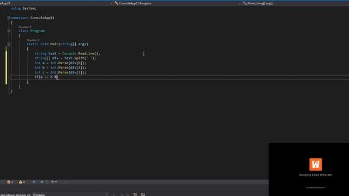The image size is (349, 196).
Task: Click the warnings count indicator
Action: (x=22, y=182)
